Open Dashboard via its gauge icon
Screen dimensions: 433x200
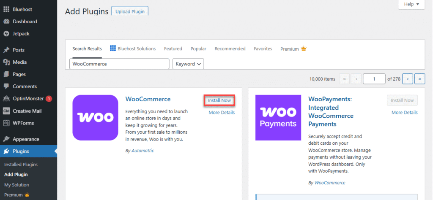tap(6, 22)
